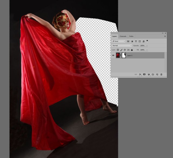Create a new layer

click(157, 74)
